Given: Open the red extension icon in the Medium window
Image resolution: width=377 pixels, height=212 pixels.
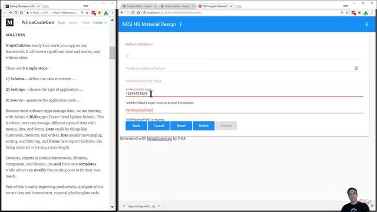Looking at the screenshot, I should 94,13.
